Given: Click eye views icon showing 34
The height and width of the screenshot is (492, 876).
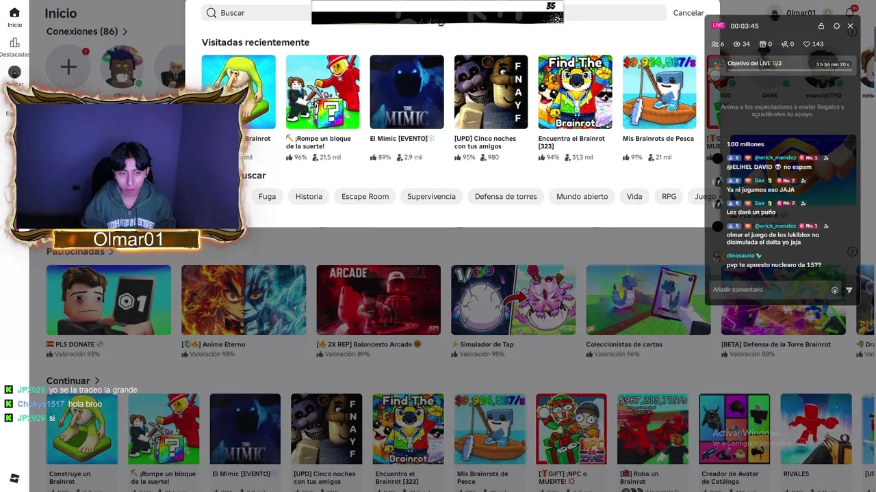Looking at the screenshot, I should click(737, 44).
